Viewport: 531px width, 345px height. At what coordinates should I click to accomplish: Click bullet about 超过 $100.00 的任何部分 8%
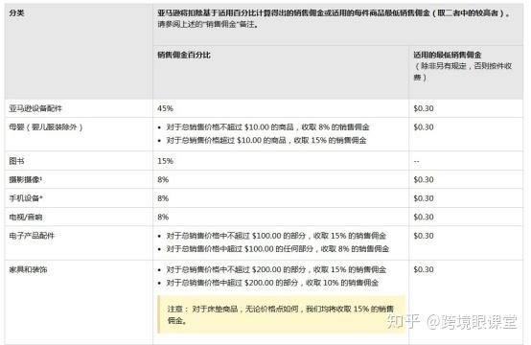(x=277, y=249)
